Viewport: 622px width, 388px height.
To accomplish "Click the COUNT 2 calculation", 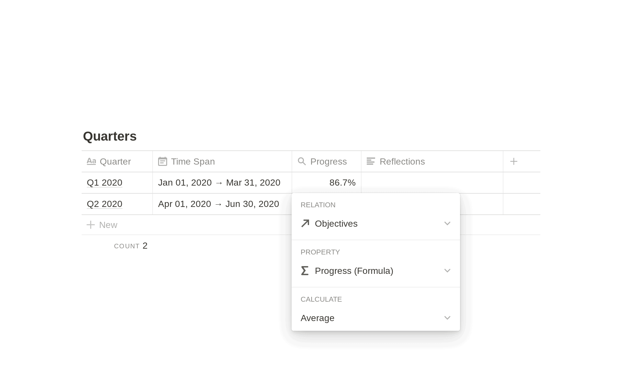I will pos(131,246).
